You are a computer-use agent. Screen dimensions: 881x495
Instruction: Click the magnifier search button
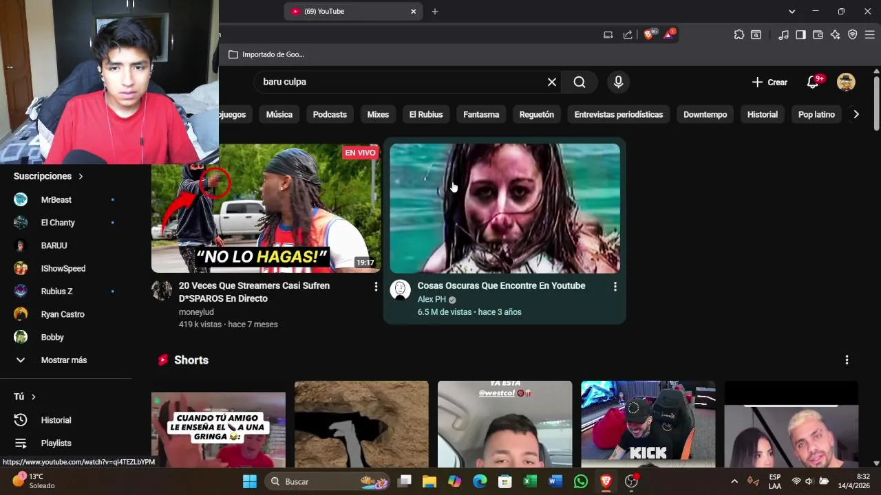pyautogui.click(x=580, y=82)
